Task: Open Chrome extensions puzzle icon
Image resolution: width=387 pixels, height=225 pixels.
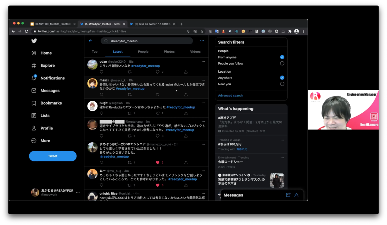Action: coord(290,31)
